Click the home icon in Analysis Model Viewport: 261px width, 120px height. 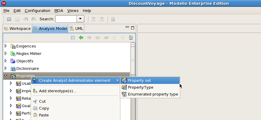click(131, 38)
